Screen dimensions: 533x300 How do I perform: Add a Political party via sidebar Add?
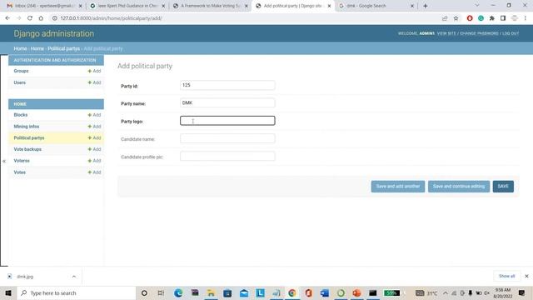point(94,137)
